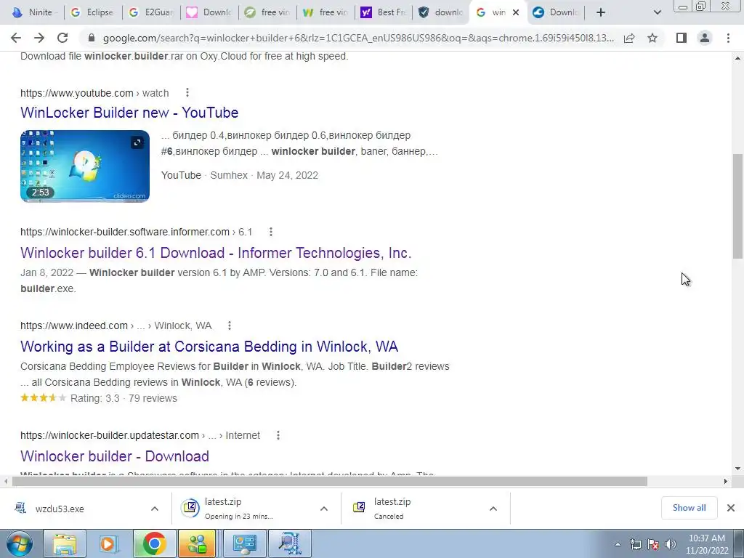
Task: Click the 'Rating: 3.3 · 79 reviews' text
Action: [124, 398]
